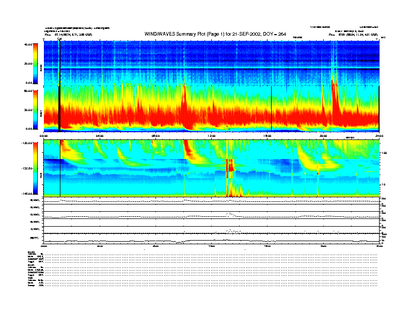Click the topmost line-plot panel's axis label
The height and width of the screenshot is (316, 409).
[35, 200]
